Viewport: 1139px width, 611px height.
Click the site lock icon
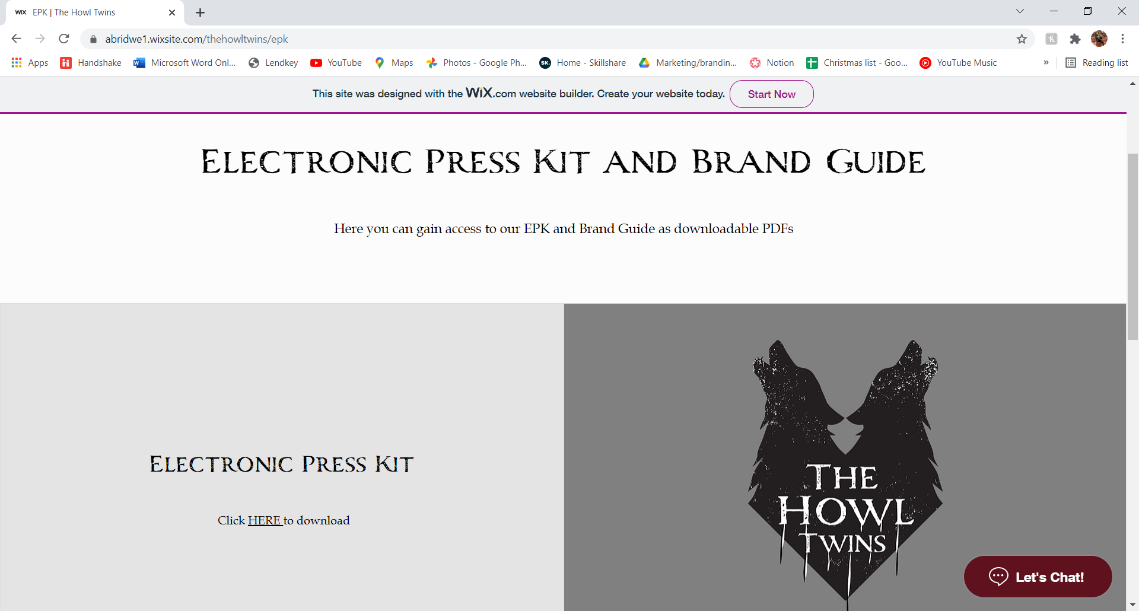coord(93,39)
